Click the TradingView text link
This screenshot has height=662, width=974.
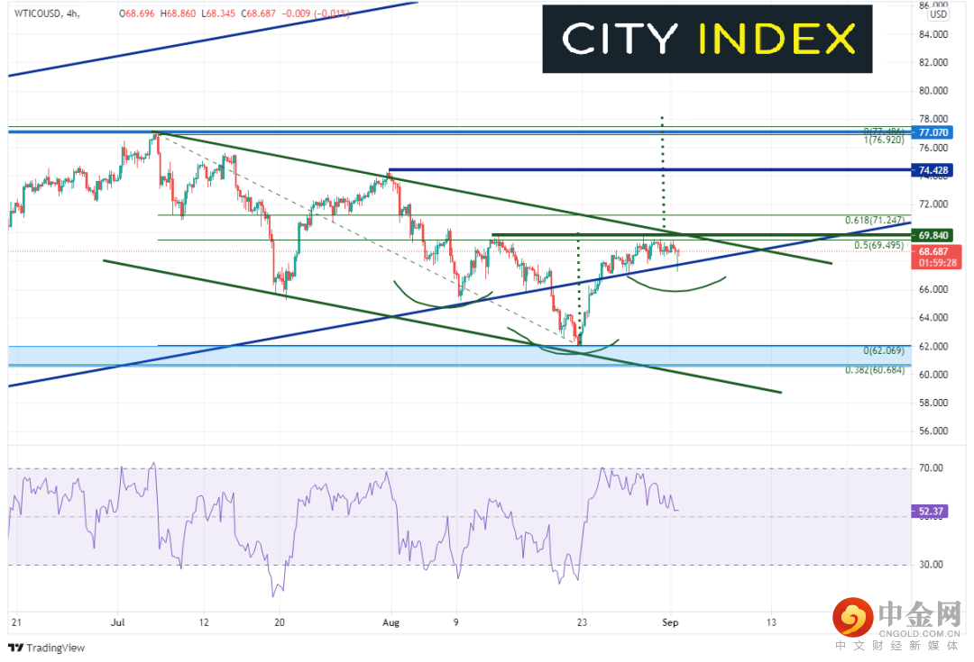(55, 648)
